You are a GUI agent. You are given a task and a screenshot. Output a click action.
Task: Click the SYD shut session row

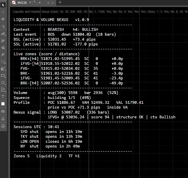coord(51,132)
